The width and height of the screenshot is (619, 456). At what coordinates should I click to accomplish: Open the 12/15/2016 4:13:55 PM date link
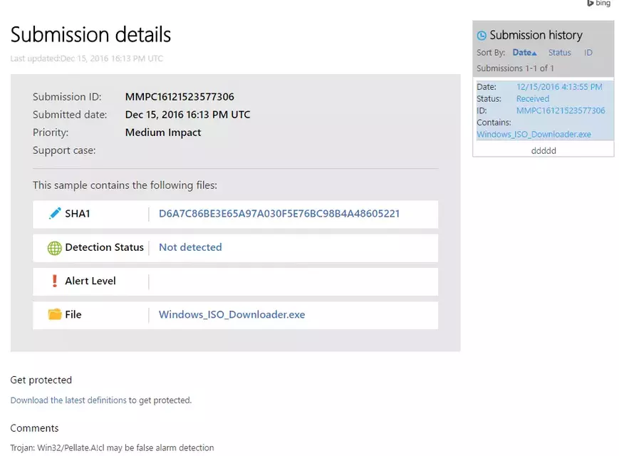[559, 87]
